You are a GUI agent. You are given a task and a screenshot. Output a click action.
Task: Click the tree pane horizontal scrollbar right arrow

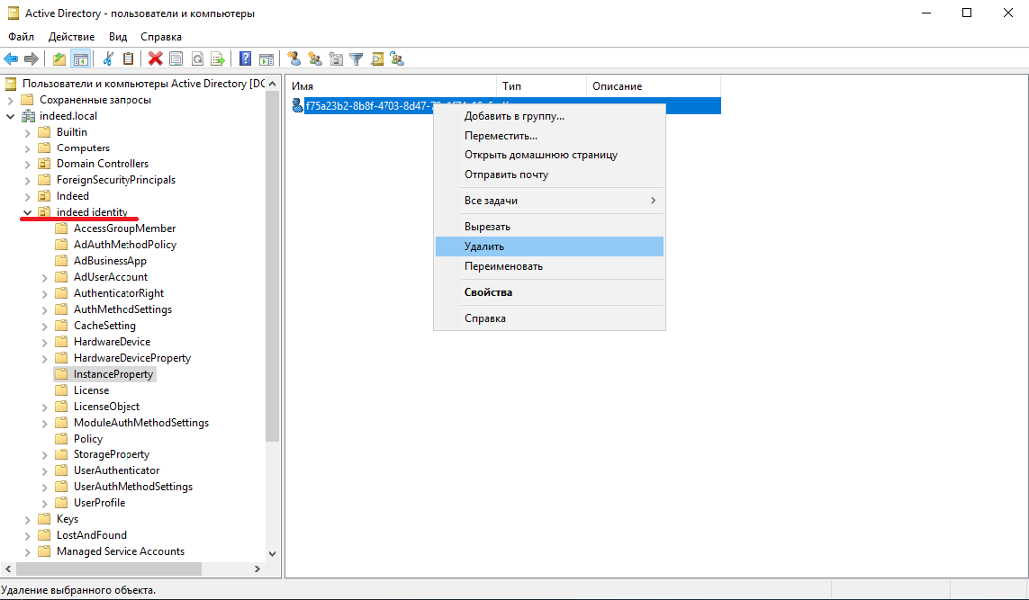click(x=257, y=569)
